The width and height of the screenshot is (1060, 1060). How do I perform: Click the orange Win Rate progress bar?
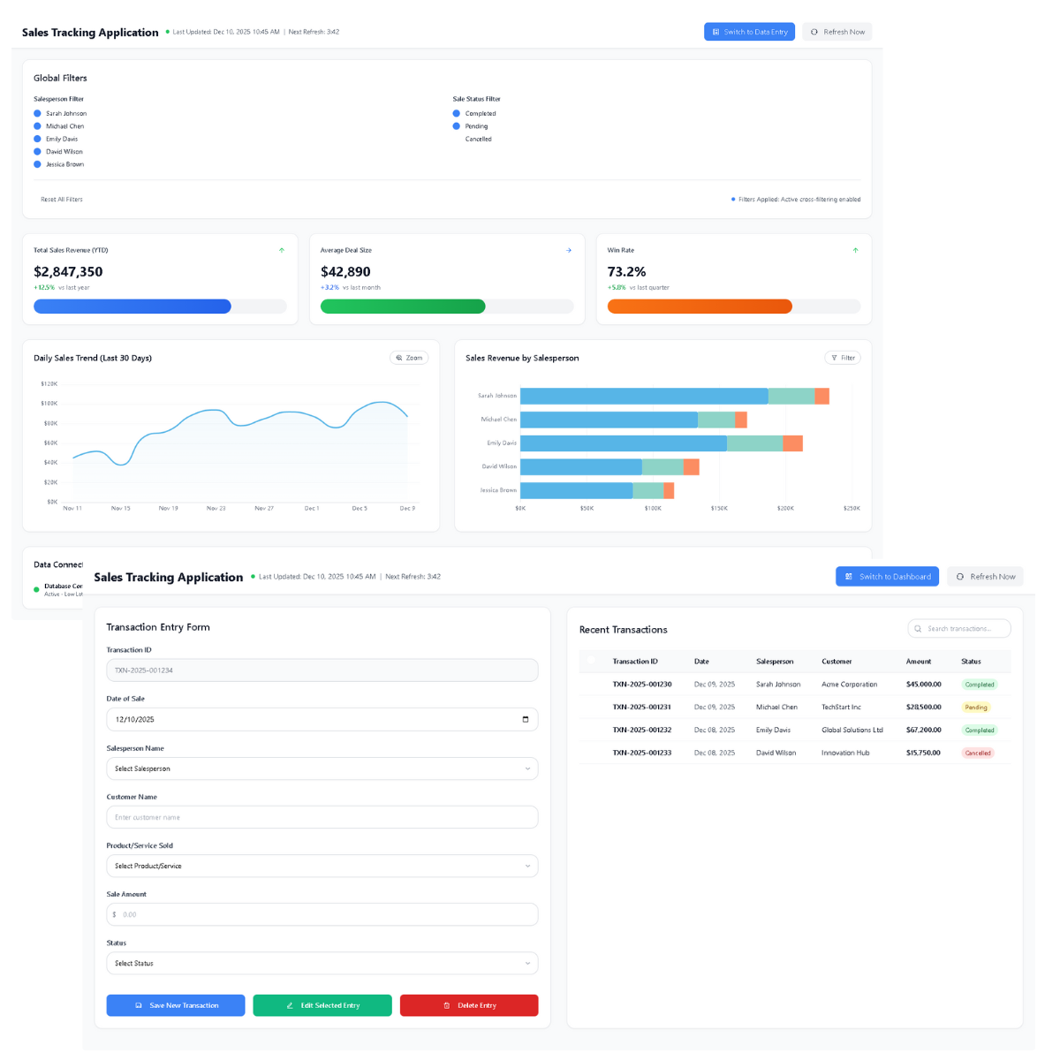(700, 307)
